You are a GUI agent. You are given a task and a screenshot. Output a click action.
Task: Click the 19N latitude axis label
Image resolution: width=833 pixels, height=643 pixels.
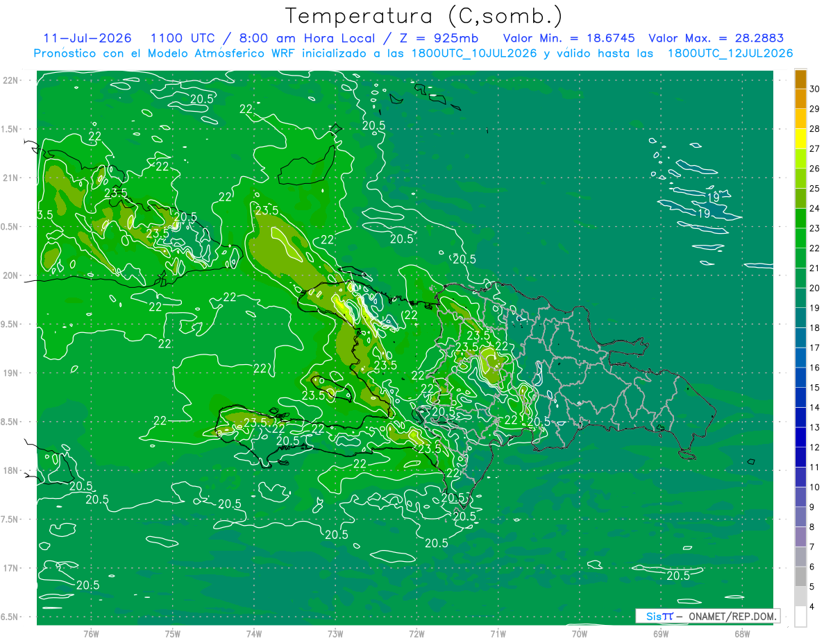coord(10,372)
